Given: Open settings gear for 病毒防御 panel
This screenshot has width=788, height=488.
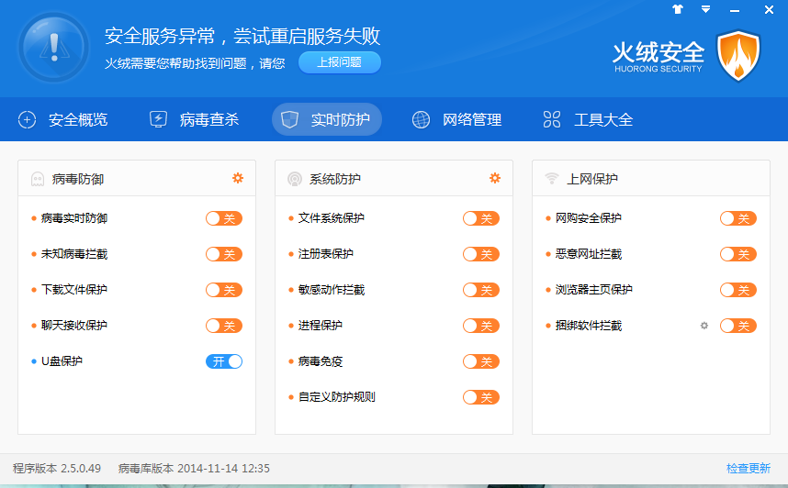Looking at the screenshot, I should tap(238, 178).
